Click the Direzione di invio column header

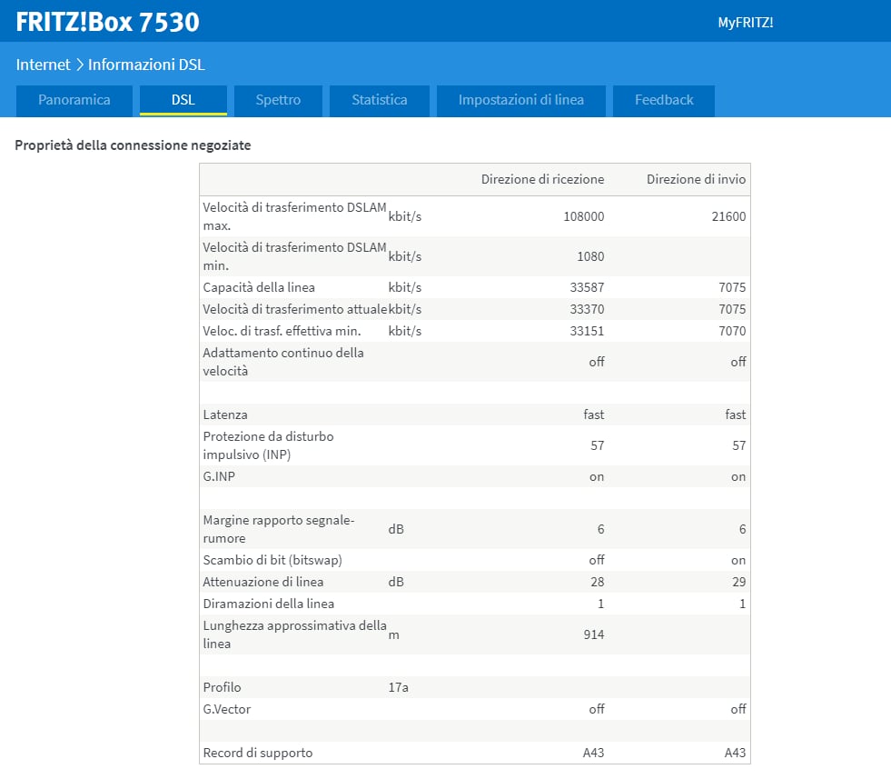[696, 180]
